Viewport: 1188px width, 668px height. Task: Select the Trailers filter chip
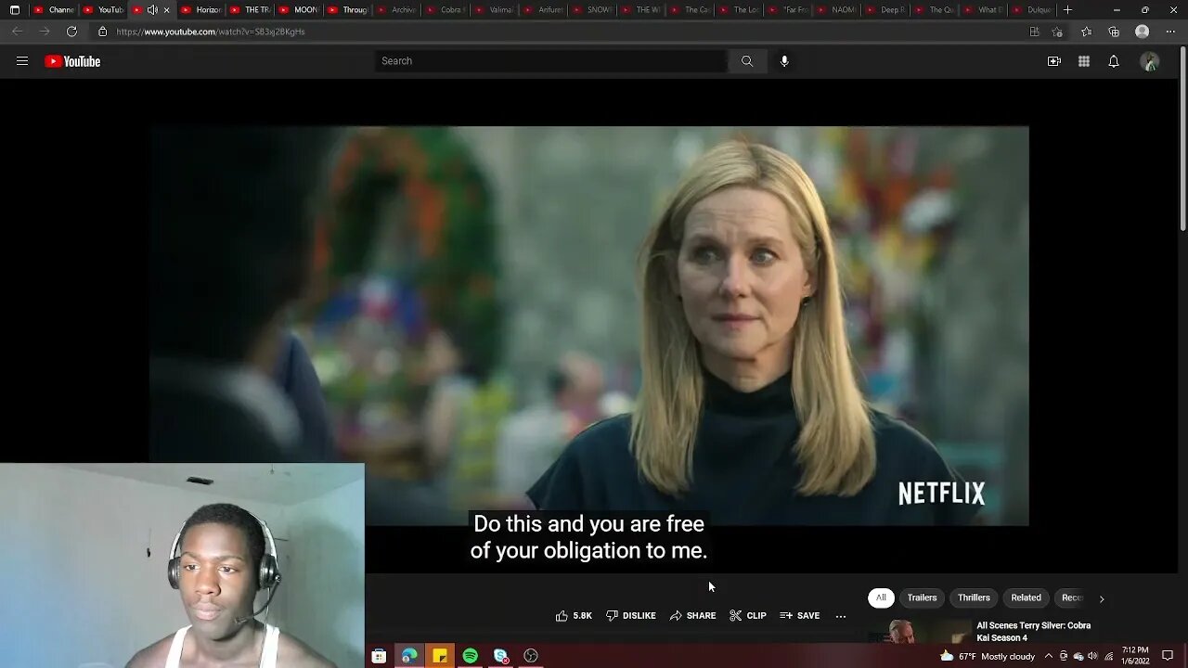[x=922, y=597]
